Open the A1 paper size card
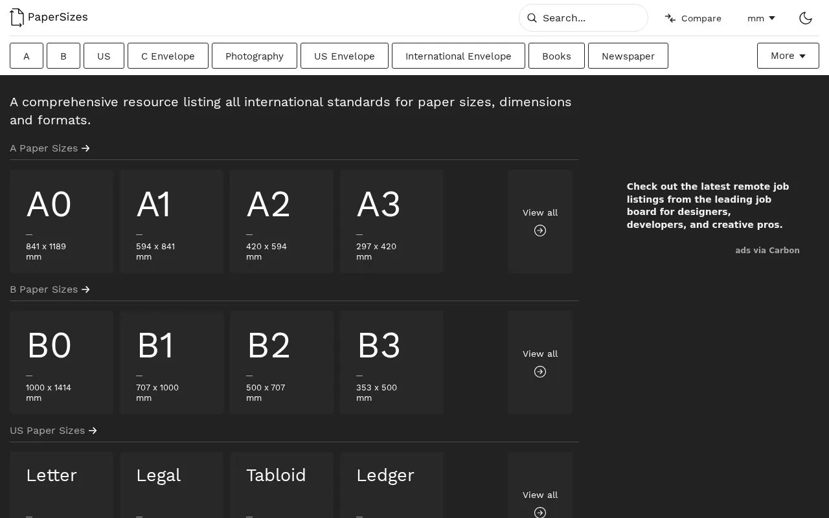Viewport: 829px width, 518px height. pos(172,221)
